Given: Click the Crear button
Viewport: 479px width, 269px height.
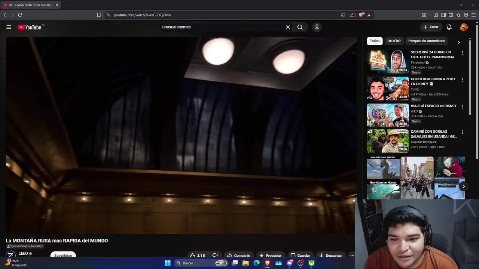Looking at the screenshot, I should tap(430, 27).
